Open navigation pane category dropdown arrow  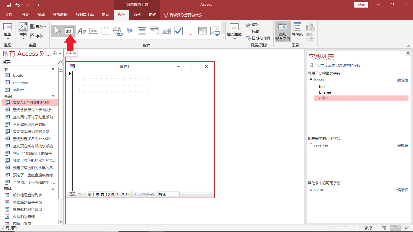(55, 53)
